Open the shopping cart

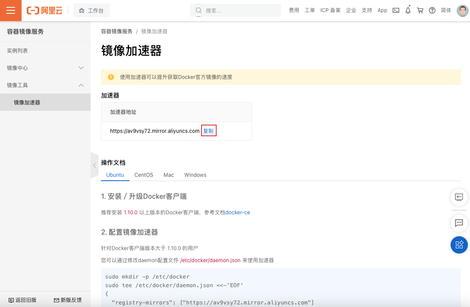[420, 10]
